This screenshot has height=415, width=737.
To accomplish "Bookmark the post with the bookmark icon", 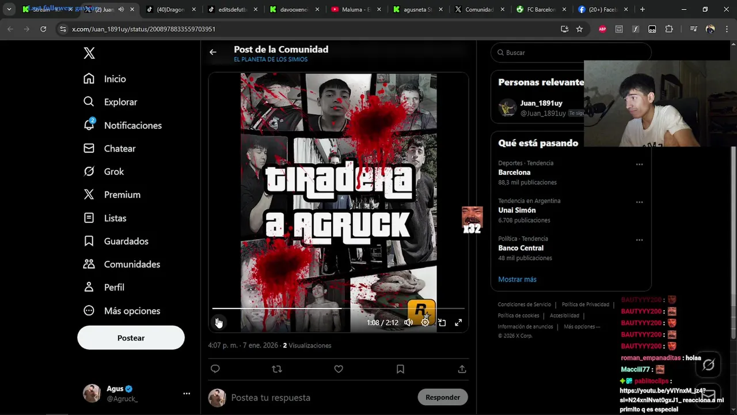I will [400, 369].
